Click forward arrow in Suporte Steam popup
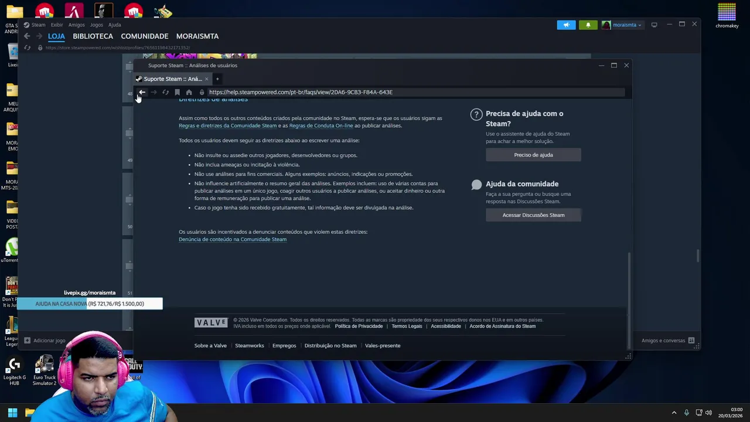Image resolution: width=750 pixels, height=422 pixels. 154,92
